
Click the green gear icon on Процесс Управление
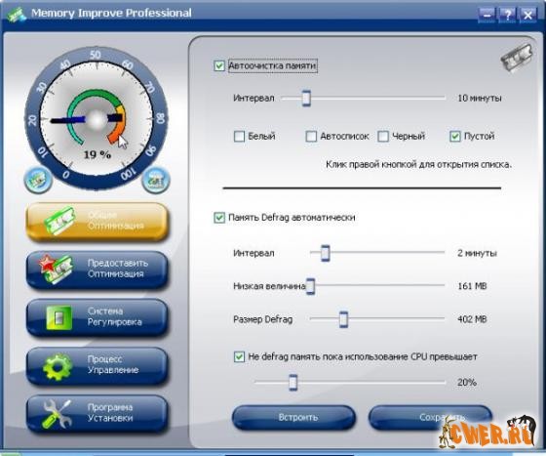58,366
